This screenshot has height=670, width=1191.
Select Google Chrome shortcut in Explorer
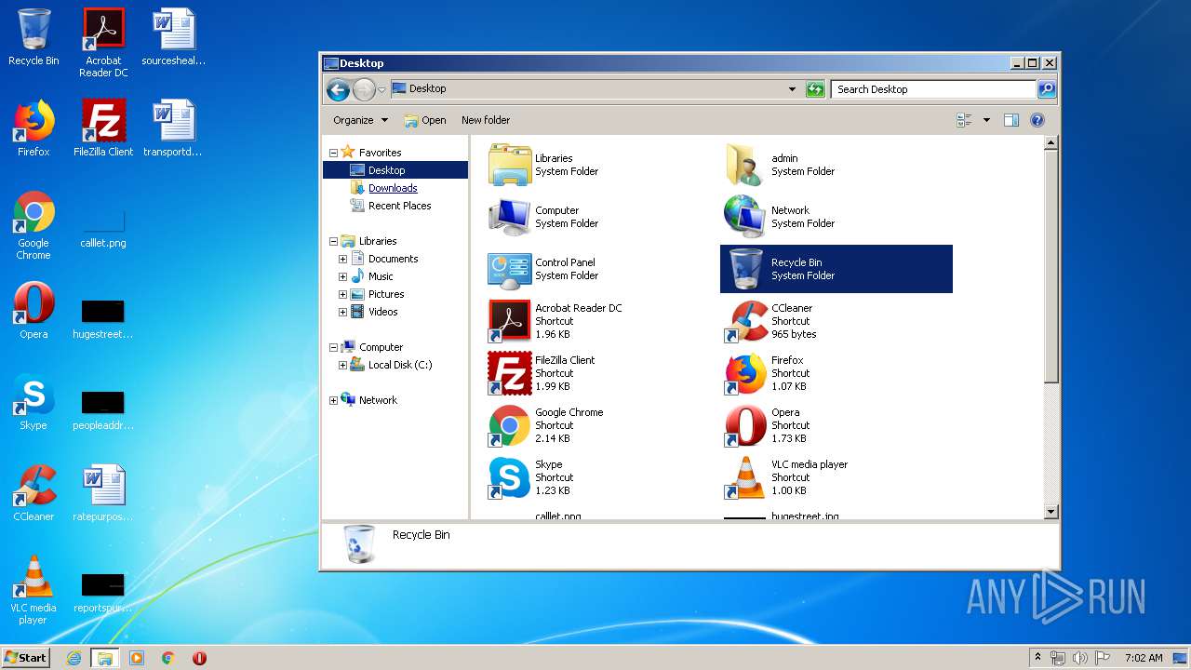pos(509,425)
